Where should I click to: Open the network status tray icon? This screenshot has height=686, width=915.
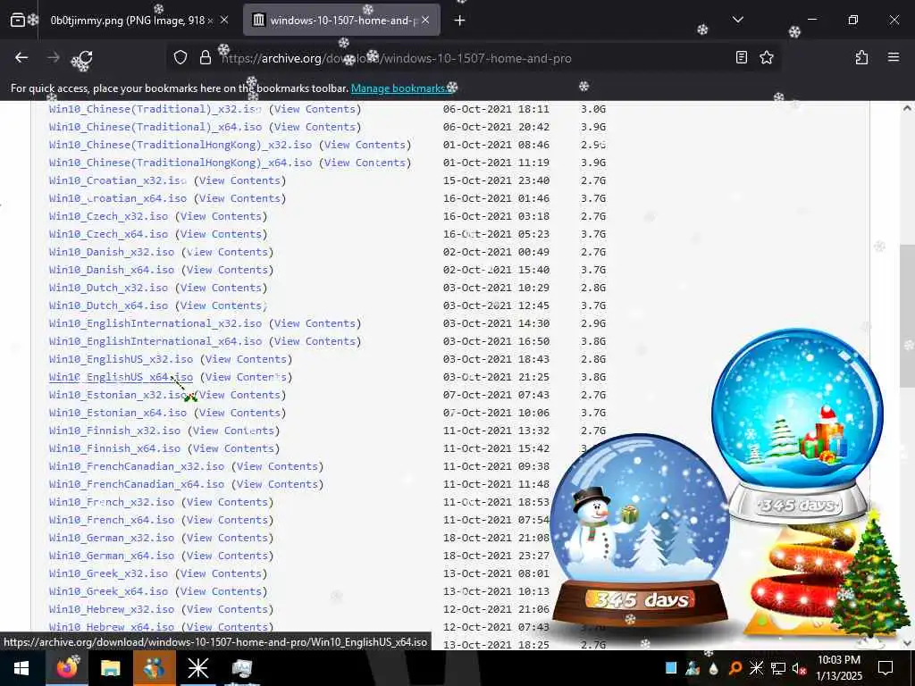(778, 668)
